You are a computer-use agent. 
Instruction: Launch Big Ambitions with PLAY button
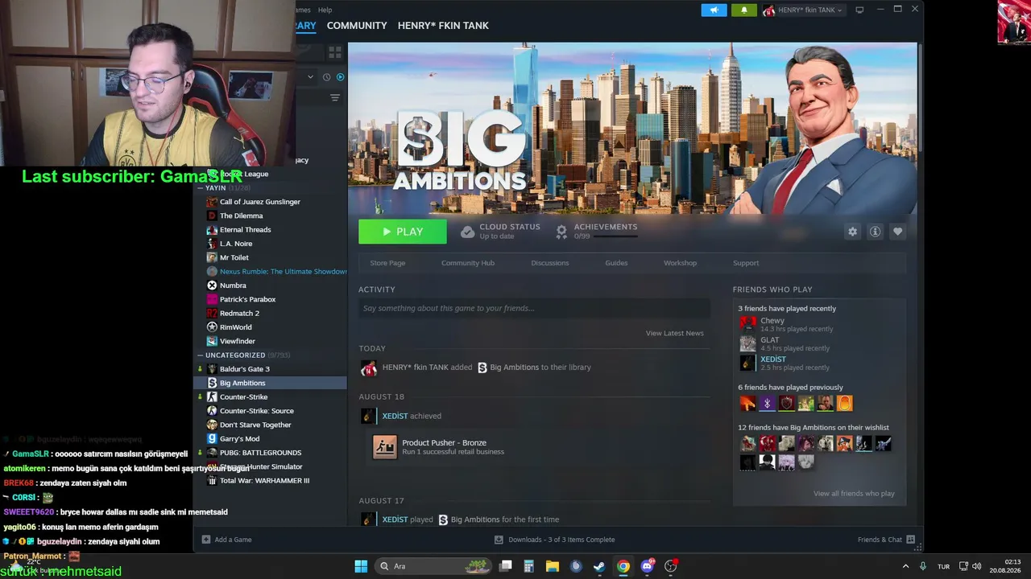pyautogui.click(x=403, y=232)
